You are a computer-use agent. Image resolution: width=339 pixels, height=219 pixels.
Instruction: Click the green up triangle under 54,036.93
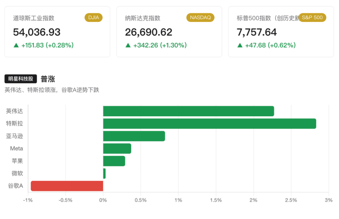tap(16, 45)
